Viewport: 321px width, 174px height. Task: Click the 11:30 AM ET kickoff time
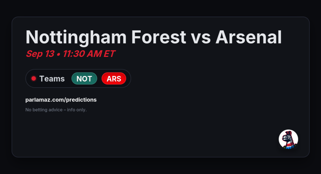(x=89, y=54)
